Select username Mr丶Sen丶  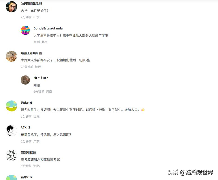[41, 78]
